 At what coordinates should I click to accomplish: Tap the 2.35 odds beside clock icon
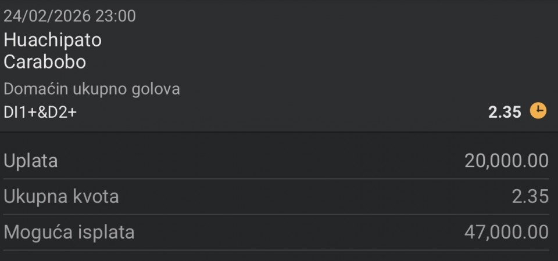tap(505, 111)
